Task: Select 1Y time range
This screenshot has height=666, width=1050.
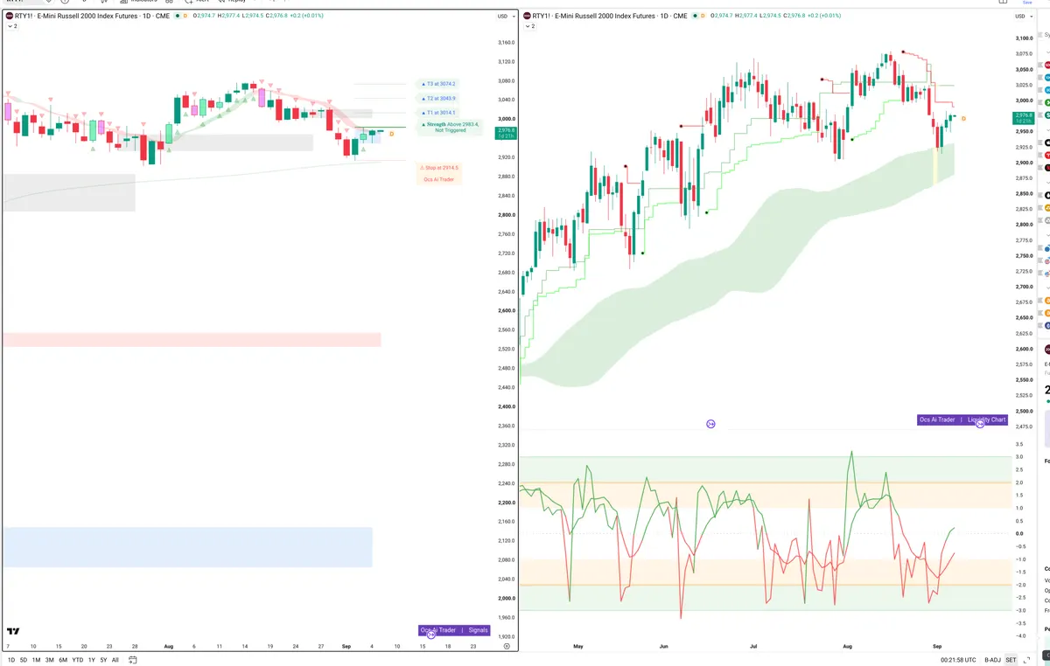Action: (91, 660)
